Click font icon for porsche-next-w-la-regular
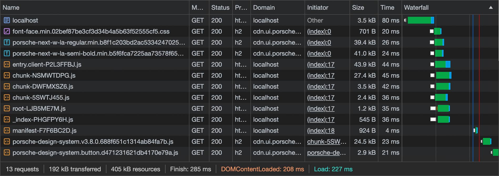This screenshot has height=176, width=499. click(x=7, y=42)
